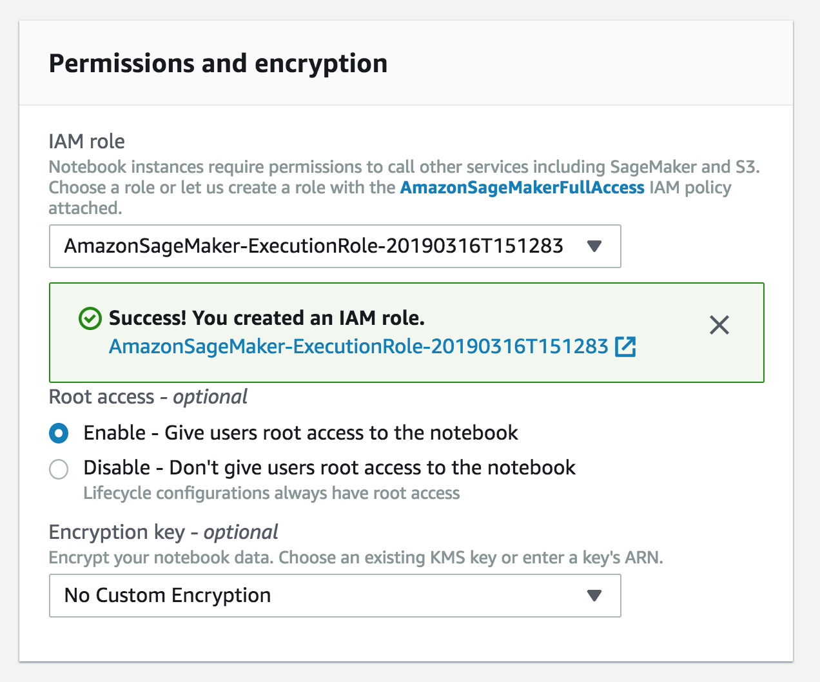Select Enable root access radio button

coord(59,434)
